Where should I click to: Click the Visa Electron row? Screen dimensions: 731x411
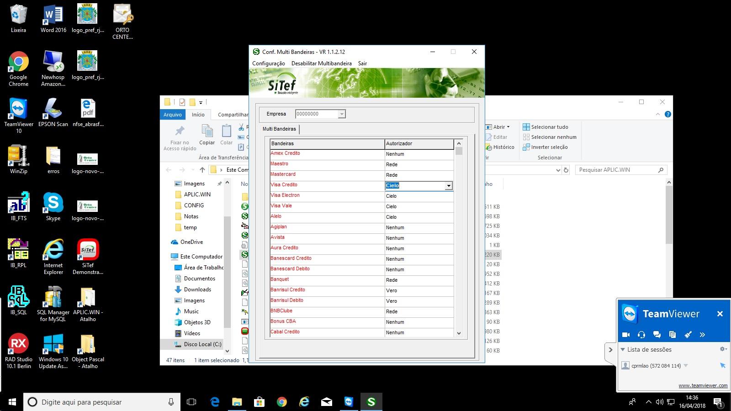click(362, 196)
